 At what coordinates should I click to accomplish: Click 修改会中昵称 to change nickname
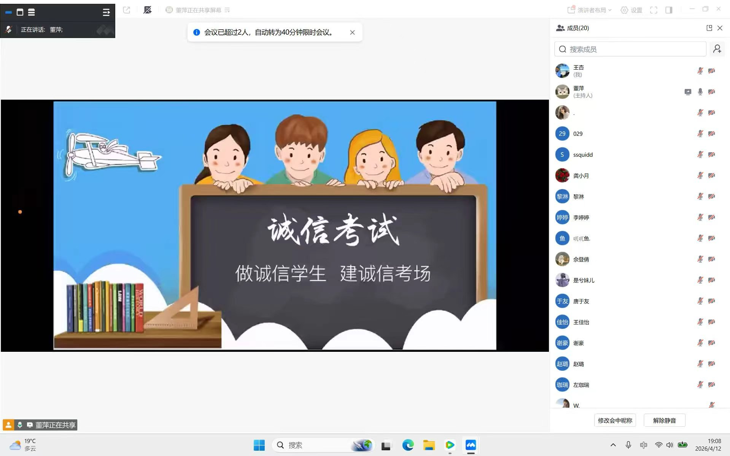tap(615, 420)
